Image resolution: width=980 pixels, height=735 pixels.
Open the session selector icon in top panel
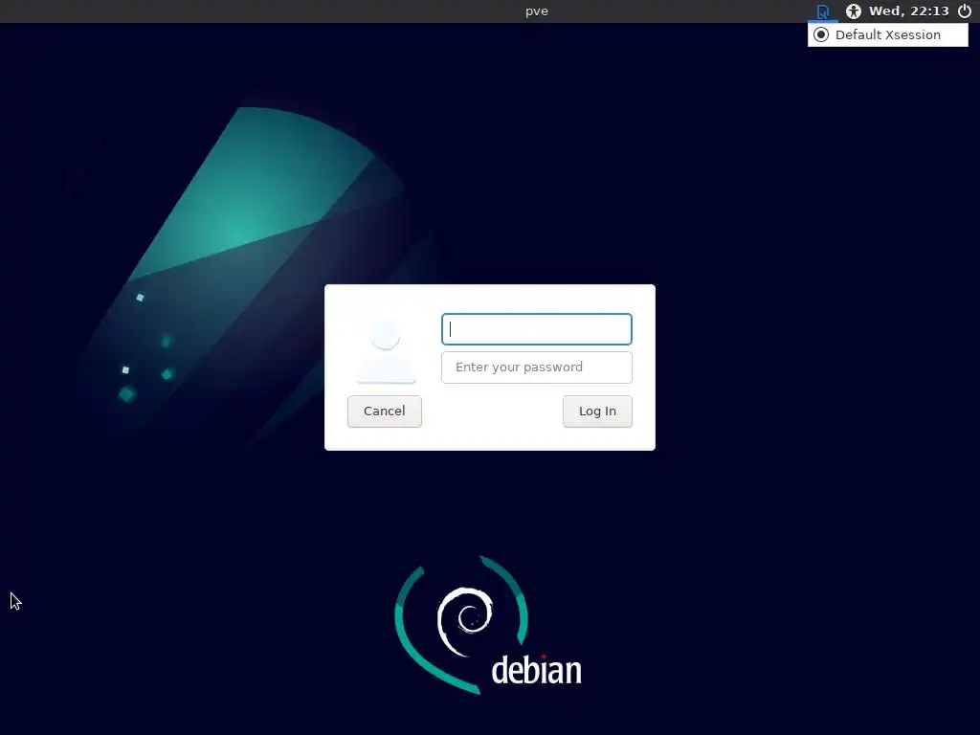click(x=822, y=11)
